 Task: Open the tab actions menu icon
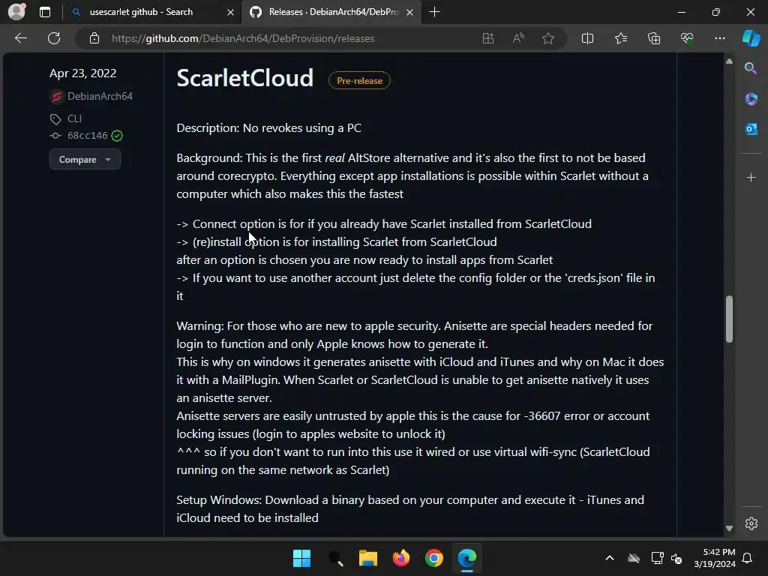click(x=45, y=12)
